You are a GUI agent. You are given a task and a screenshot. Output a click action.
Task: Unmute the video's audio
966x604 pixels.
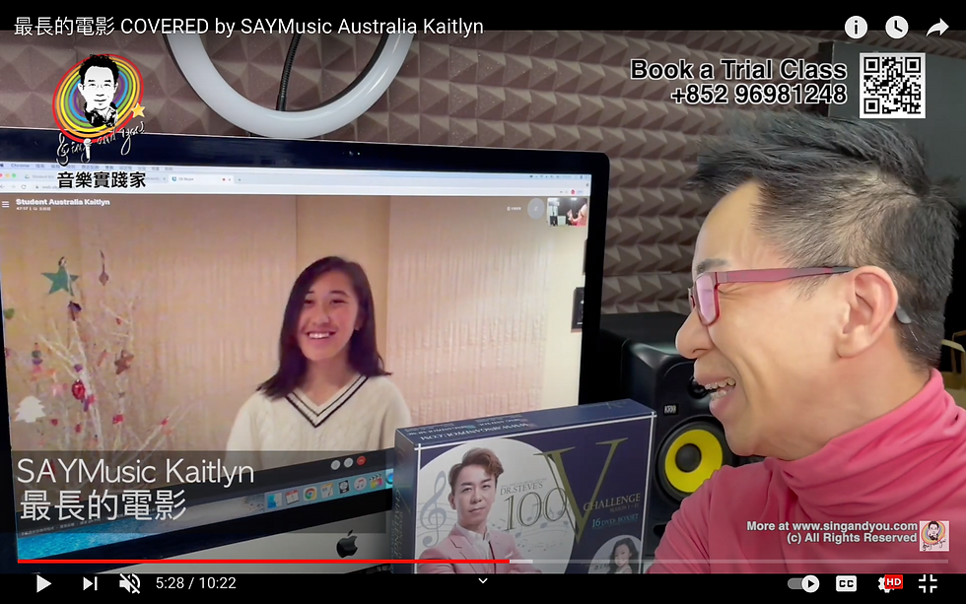pos(129,583)
